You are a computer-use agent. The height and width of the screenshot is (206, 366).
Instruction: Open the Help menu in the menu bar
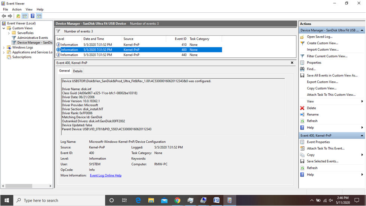click(40, 9)
